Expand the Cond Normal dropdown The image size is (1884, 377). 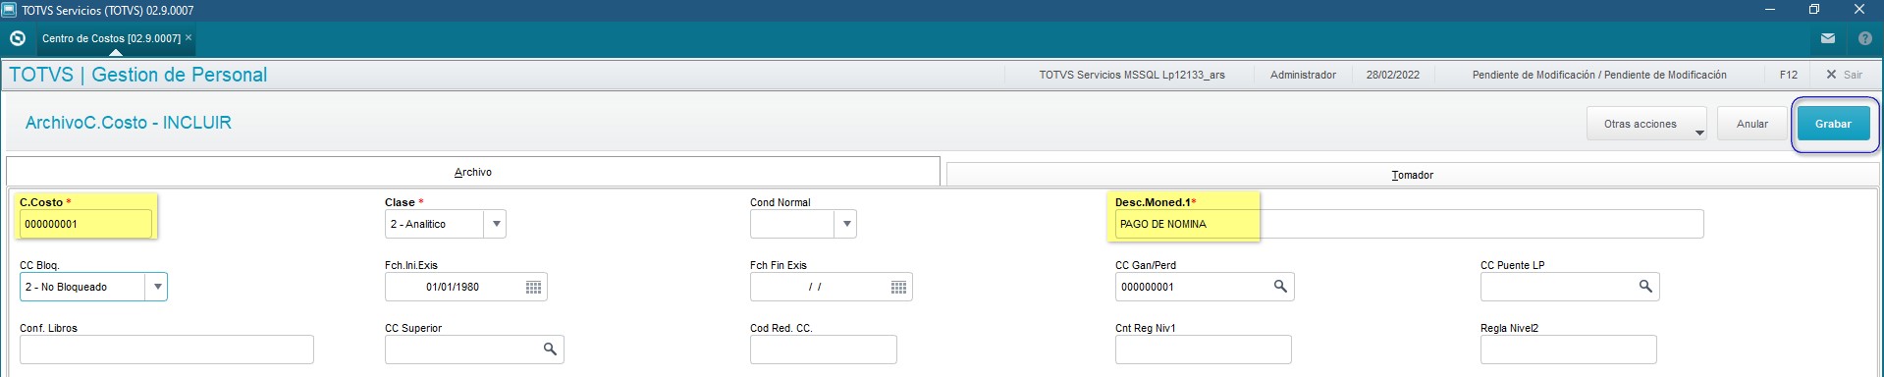click(846, 224)
